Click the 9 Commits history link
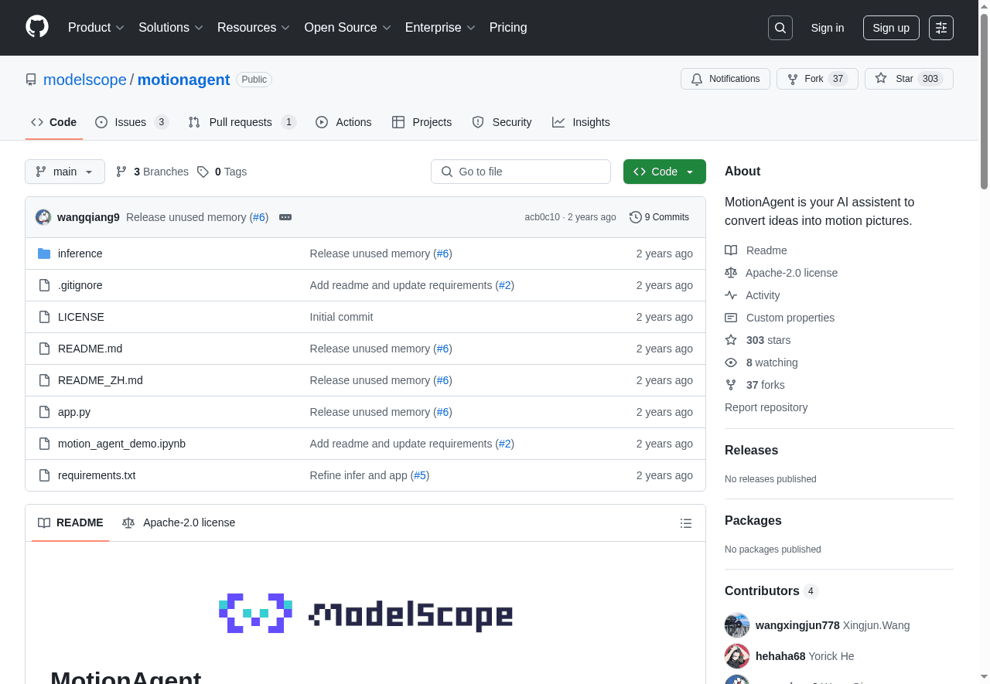The height and width of the screenshot is (684, 990). [659, 217]
